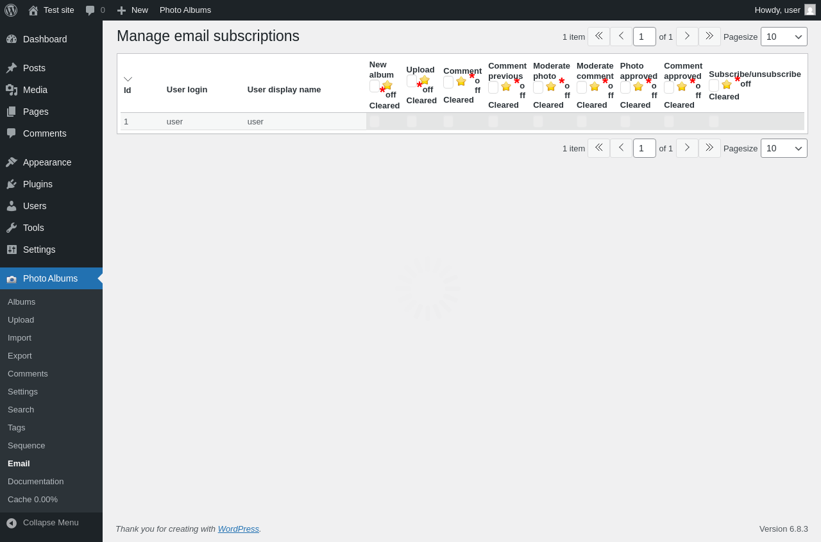Screen dimensions: 821x542
Task: Click the plus New content icon
Action: [121, 10]
